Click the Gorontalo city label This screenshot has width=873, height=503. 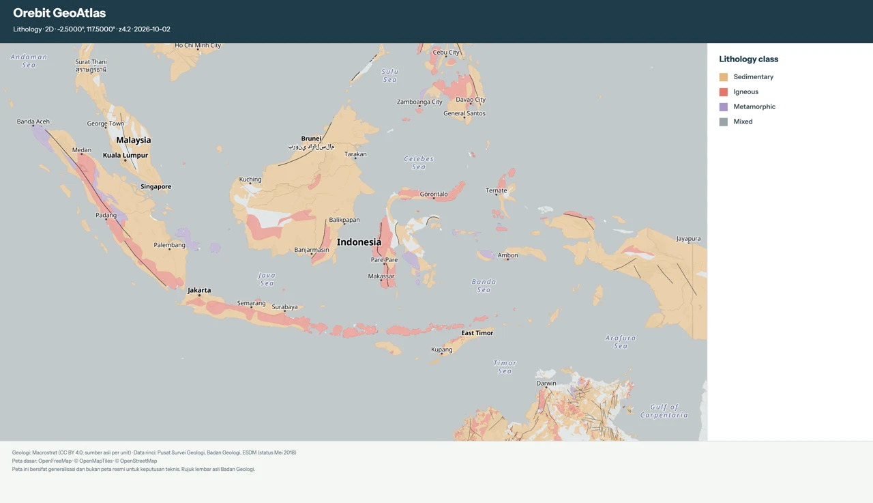(x=434, y=195)
